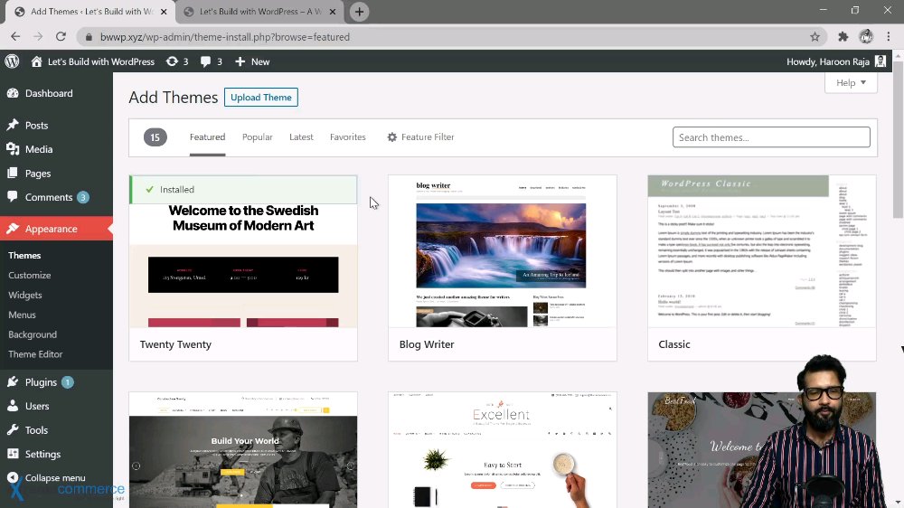
Task: Open a new browser tab
Action: (x=359, y=12)
